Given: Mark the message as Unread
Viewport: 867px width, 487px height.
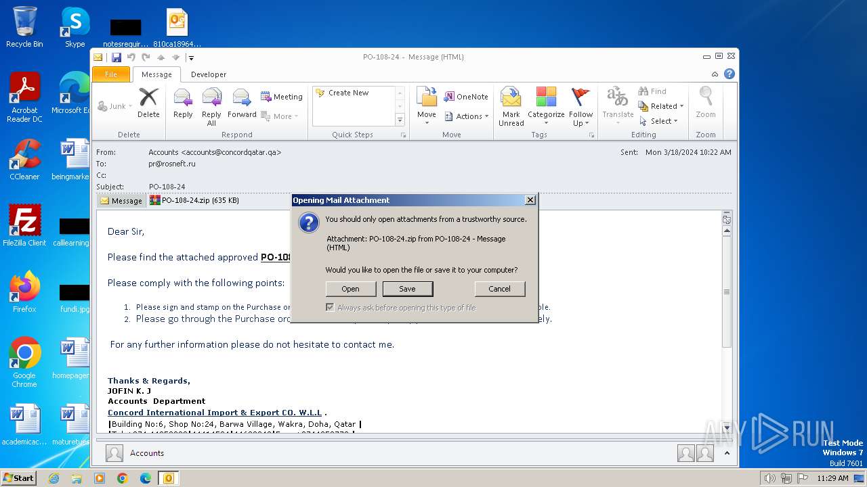Looking at the screenshot, I should (511, 107).
